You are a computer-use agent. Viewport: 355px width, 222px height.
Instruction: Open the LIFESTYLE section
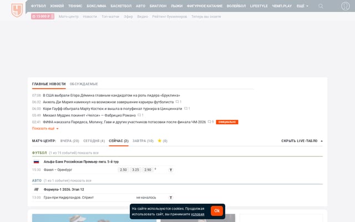tap(258, 6)
